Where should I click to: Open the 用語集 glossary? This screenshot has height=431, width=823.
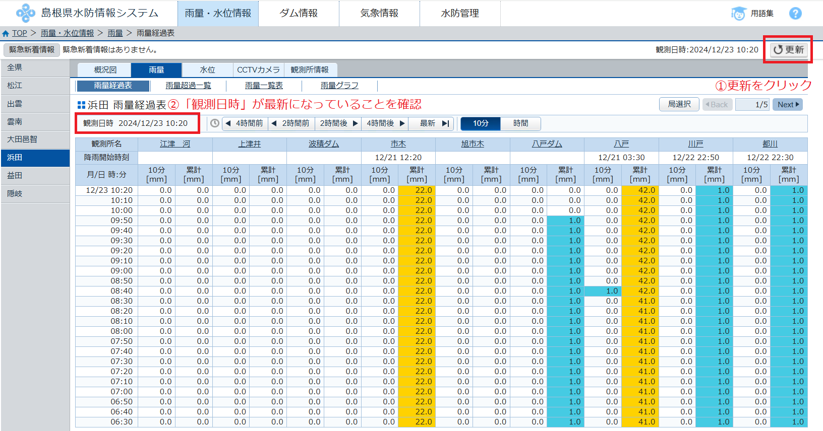752,14
